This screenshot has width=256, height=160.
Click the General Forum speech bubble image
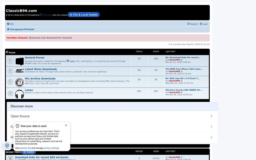click(x=20, y=62)
